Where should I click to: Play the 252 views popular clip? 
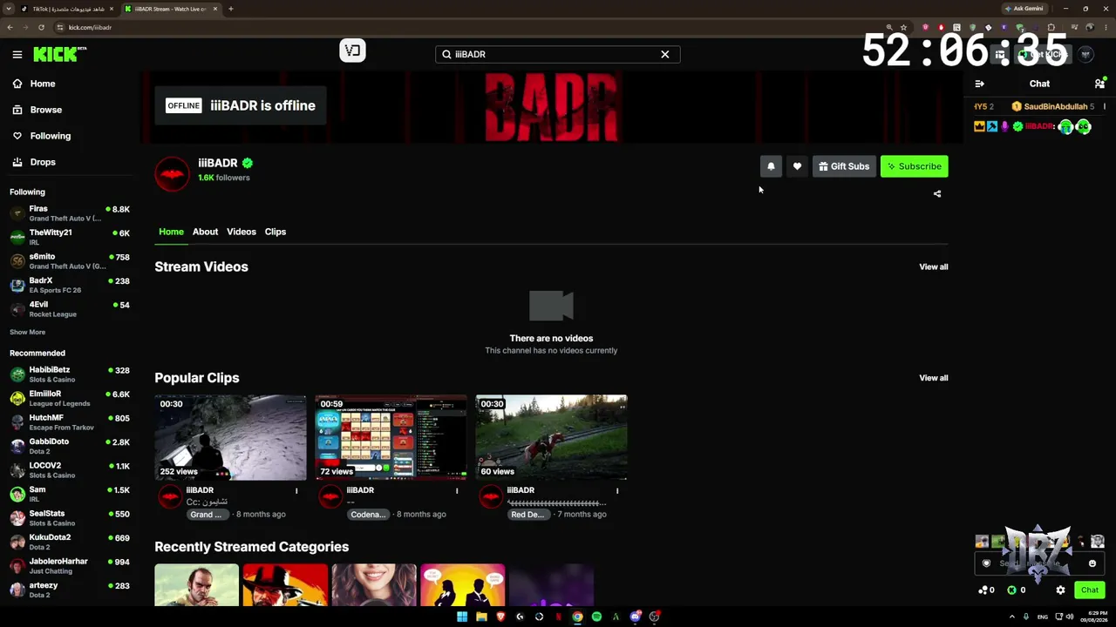coord(230,437)
